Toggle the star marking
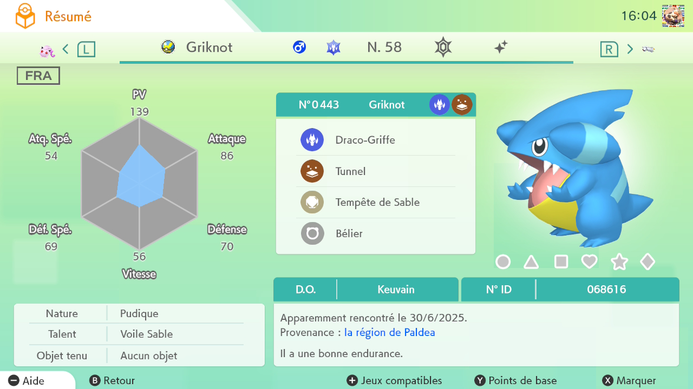The height and width of the screenshot is (389, 693). point(619,262)
